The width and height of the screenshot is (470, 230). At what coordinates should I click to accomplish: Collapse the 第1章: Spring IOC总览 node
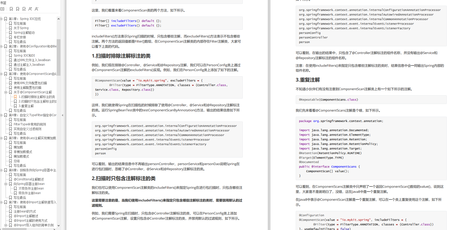tap(1, 19)
